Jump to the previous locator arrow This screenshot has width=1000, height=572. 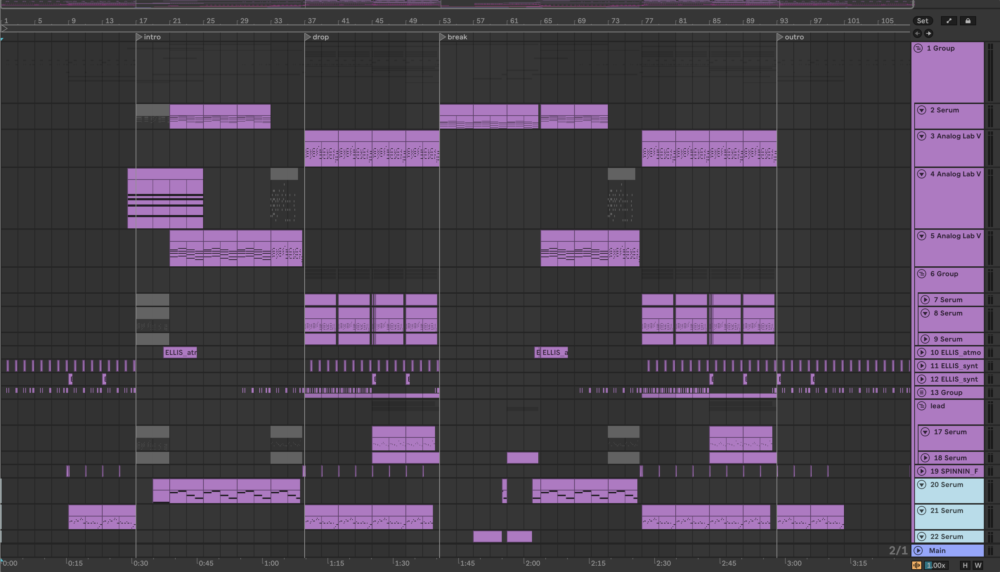pyautogui.click(x=917, y=33)
